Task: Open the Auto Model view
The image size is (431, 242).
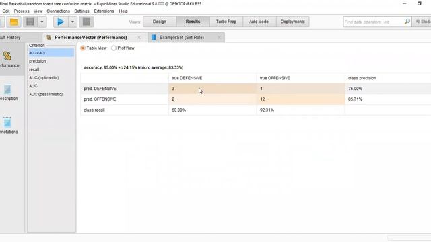Action: (x=259, y=22)
